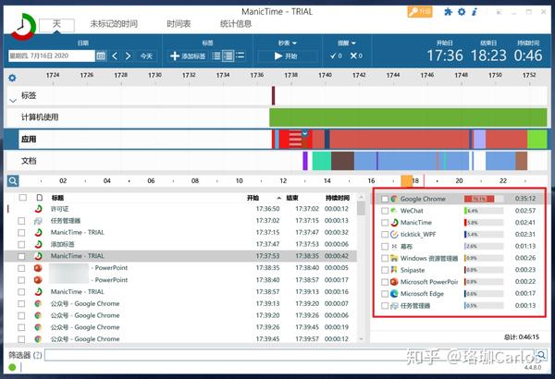555x379 pixels.
Task: Open the calendar date picker icon
Action: (101, 55)
